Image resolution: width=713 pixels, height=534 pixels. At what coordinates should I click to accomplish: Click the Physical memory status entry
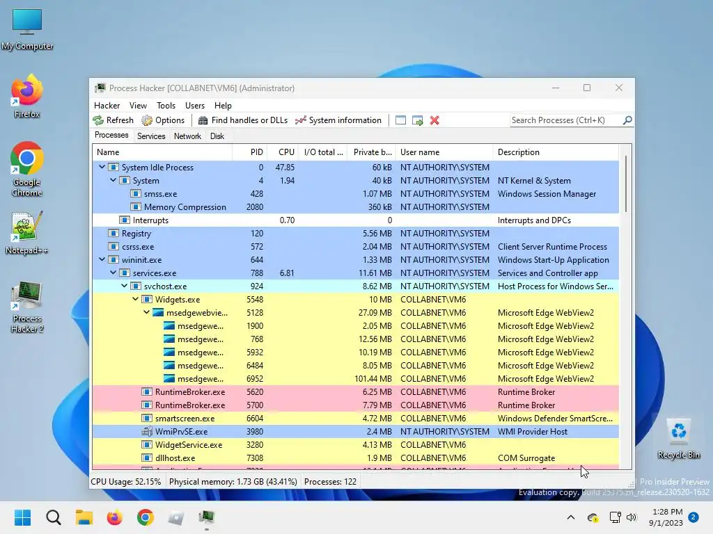click(233, 482)
